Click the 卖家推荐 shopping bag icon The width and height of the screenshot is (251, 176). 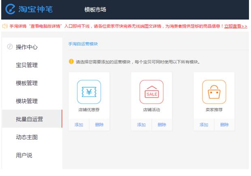pos(214,92)
